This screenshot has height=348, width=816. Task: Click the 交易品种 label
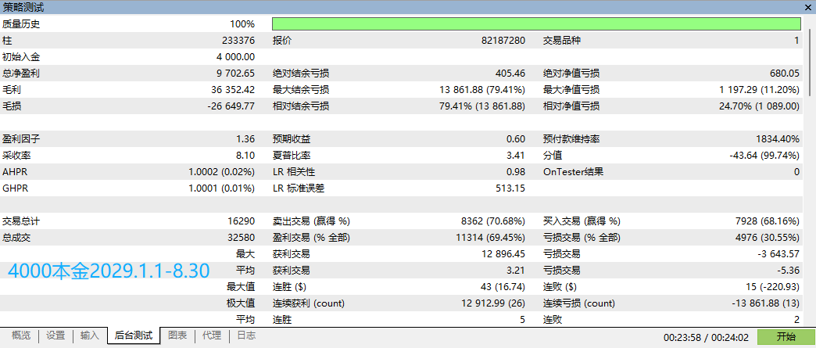pos(561,40)
